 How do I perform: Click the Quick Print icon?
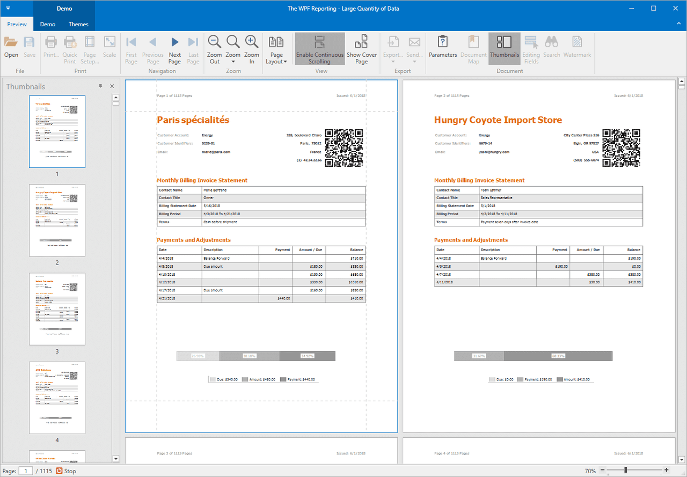[x=70, y=43]
